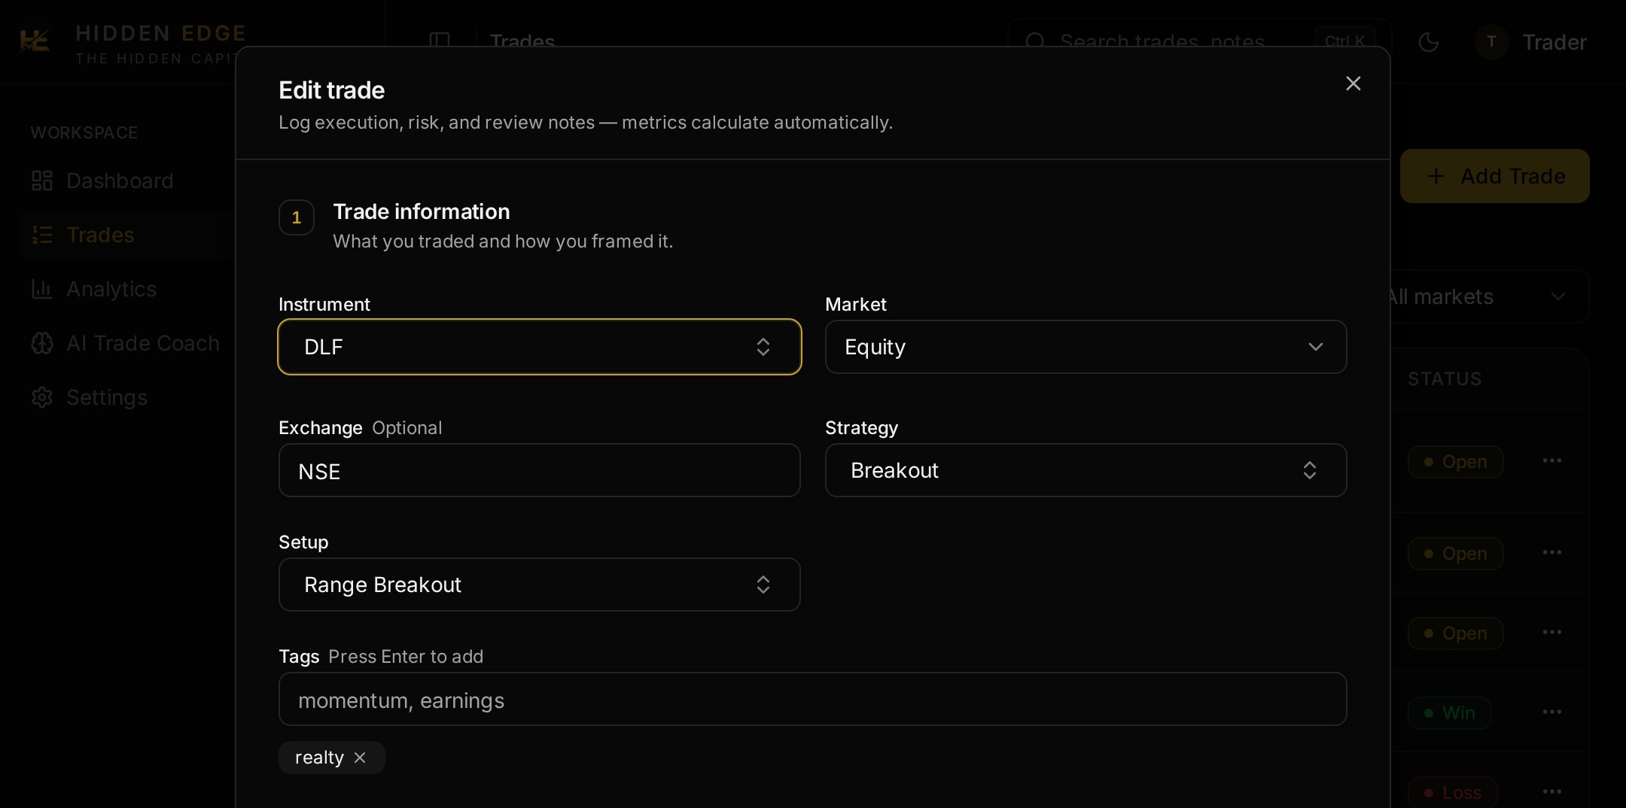Image resolution: width=1626 pixels, height=808 pixels.
Task: Click the Add Trade button
Action: (1494, 176)
